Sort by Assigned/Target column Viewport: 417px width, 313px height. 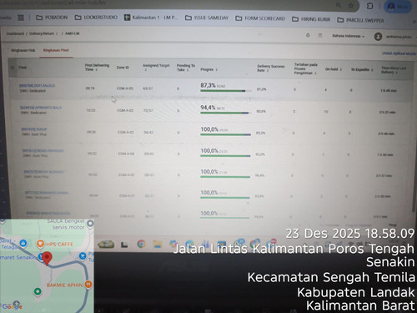[156, 68]
